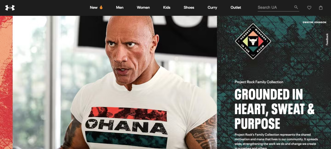
Task: Open the Kids menu
Action: 166,7
